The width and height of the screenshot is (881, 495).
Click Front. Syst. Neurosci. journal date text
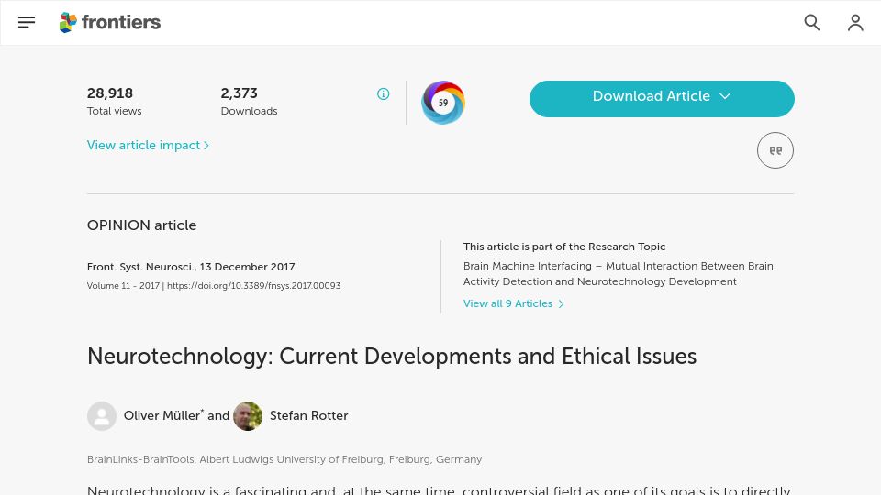[x=191, y=267]
